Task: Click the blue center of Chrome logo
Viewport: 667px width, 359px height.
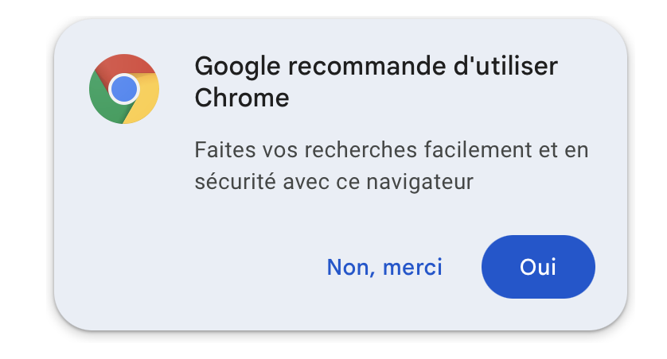Action: click(x=124, y=89)
